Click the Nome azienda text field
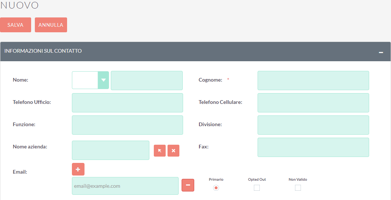391x200 pixels. coord(110,150)
